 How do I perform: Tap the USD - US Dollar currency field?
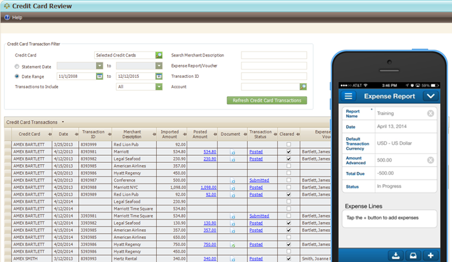406,143
